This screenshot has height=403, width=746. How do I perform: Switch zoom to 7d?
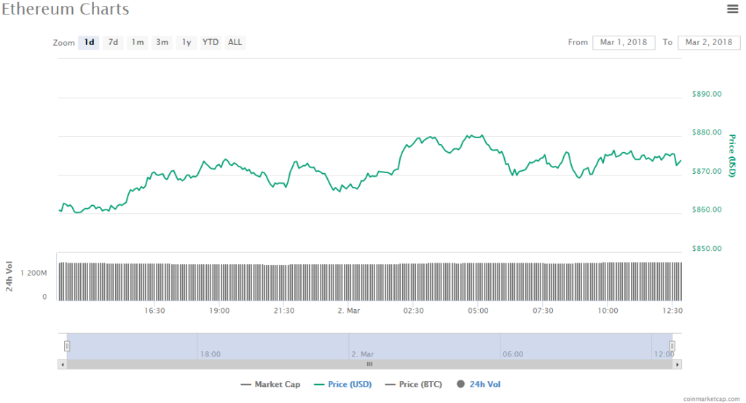click(x=113, y=42)
